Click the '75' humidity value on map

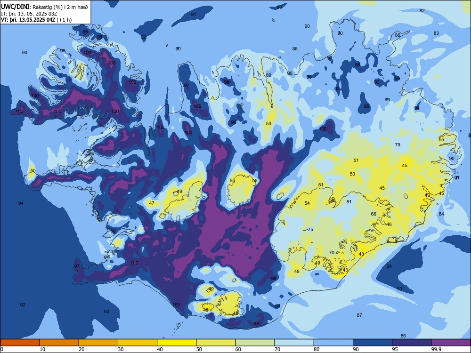coord(310,229)
